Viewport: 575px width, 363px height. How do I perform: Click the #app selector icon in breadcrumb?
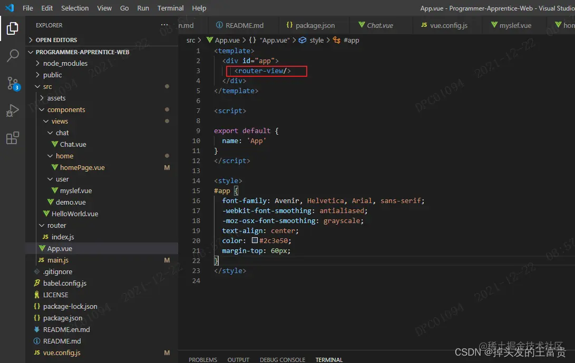coord(337,40)
